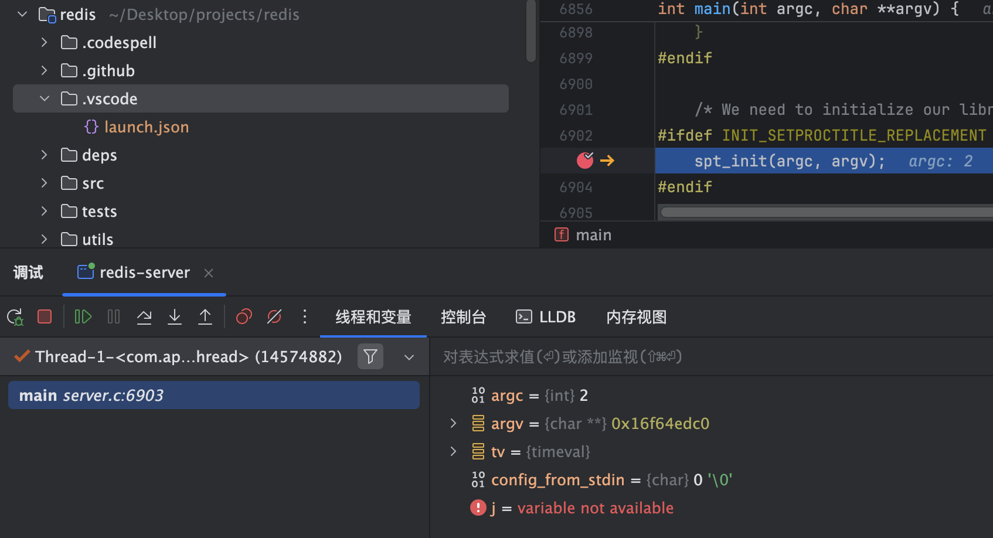Toggle the thread list filter

pos(370,356)
